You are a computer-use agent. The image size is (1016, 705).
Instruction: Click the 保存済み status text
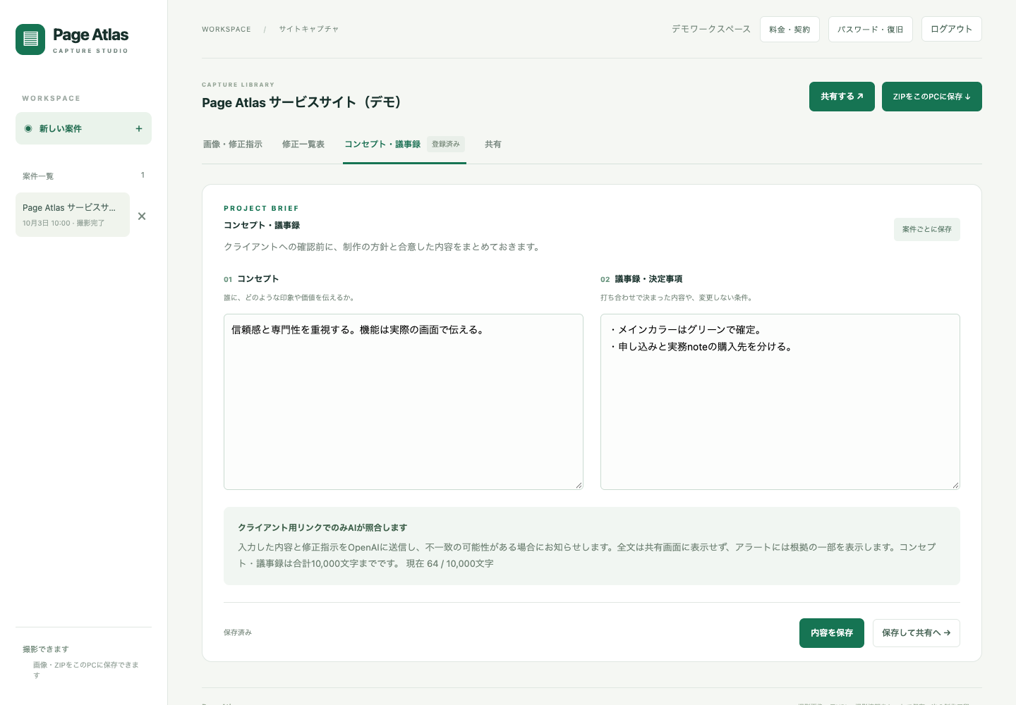coord(238,632)
